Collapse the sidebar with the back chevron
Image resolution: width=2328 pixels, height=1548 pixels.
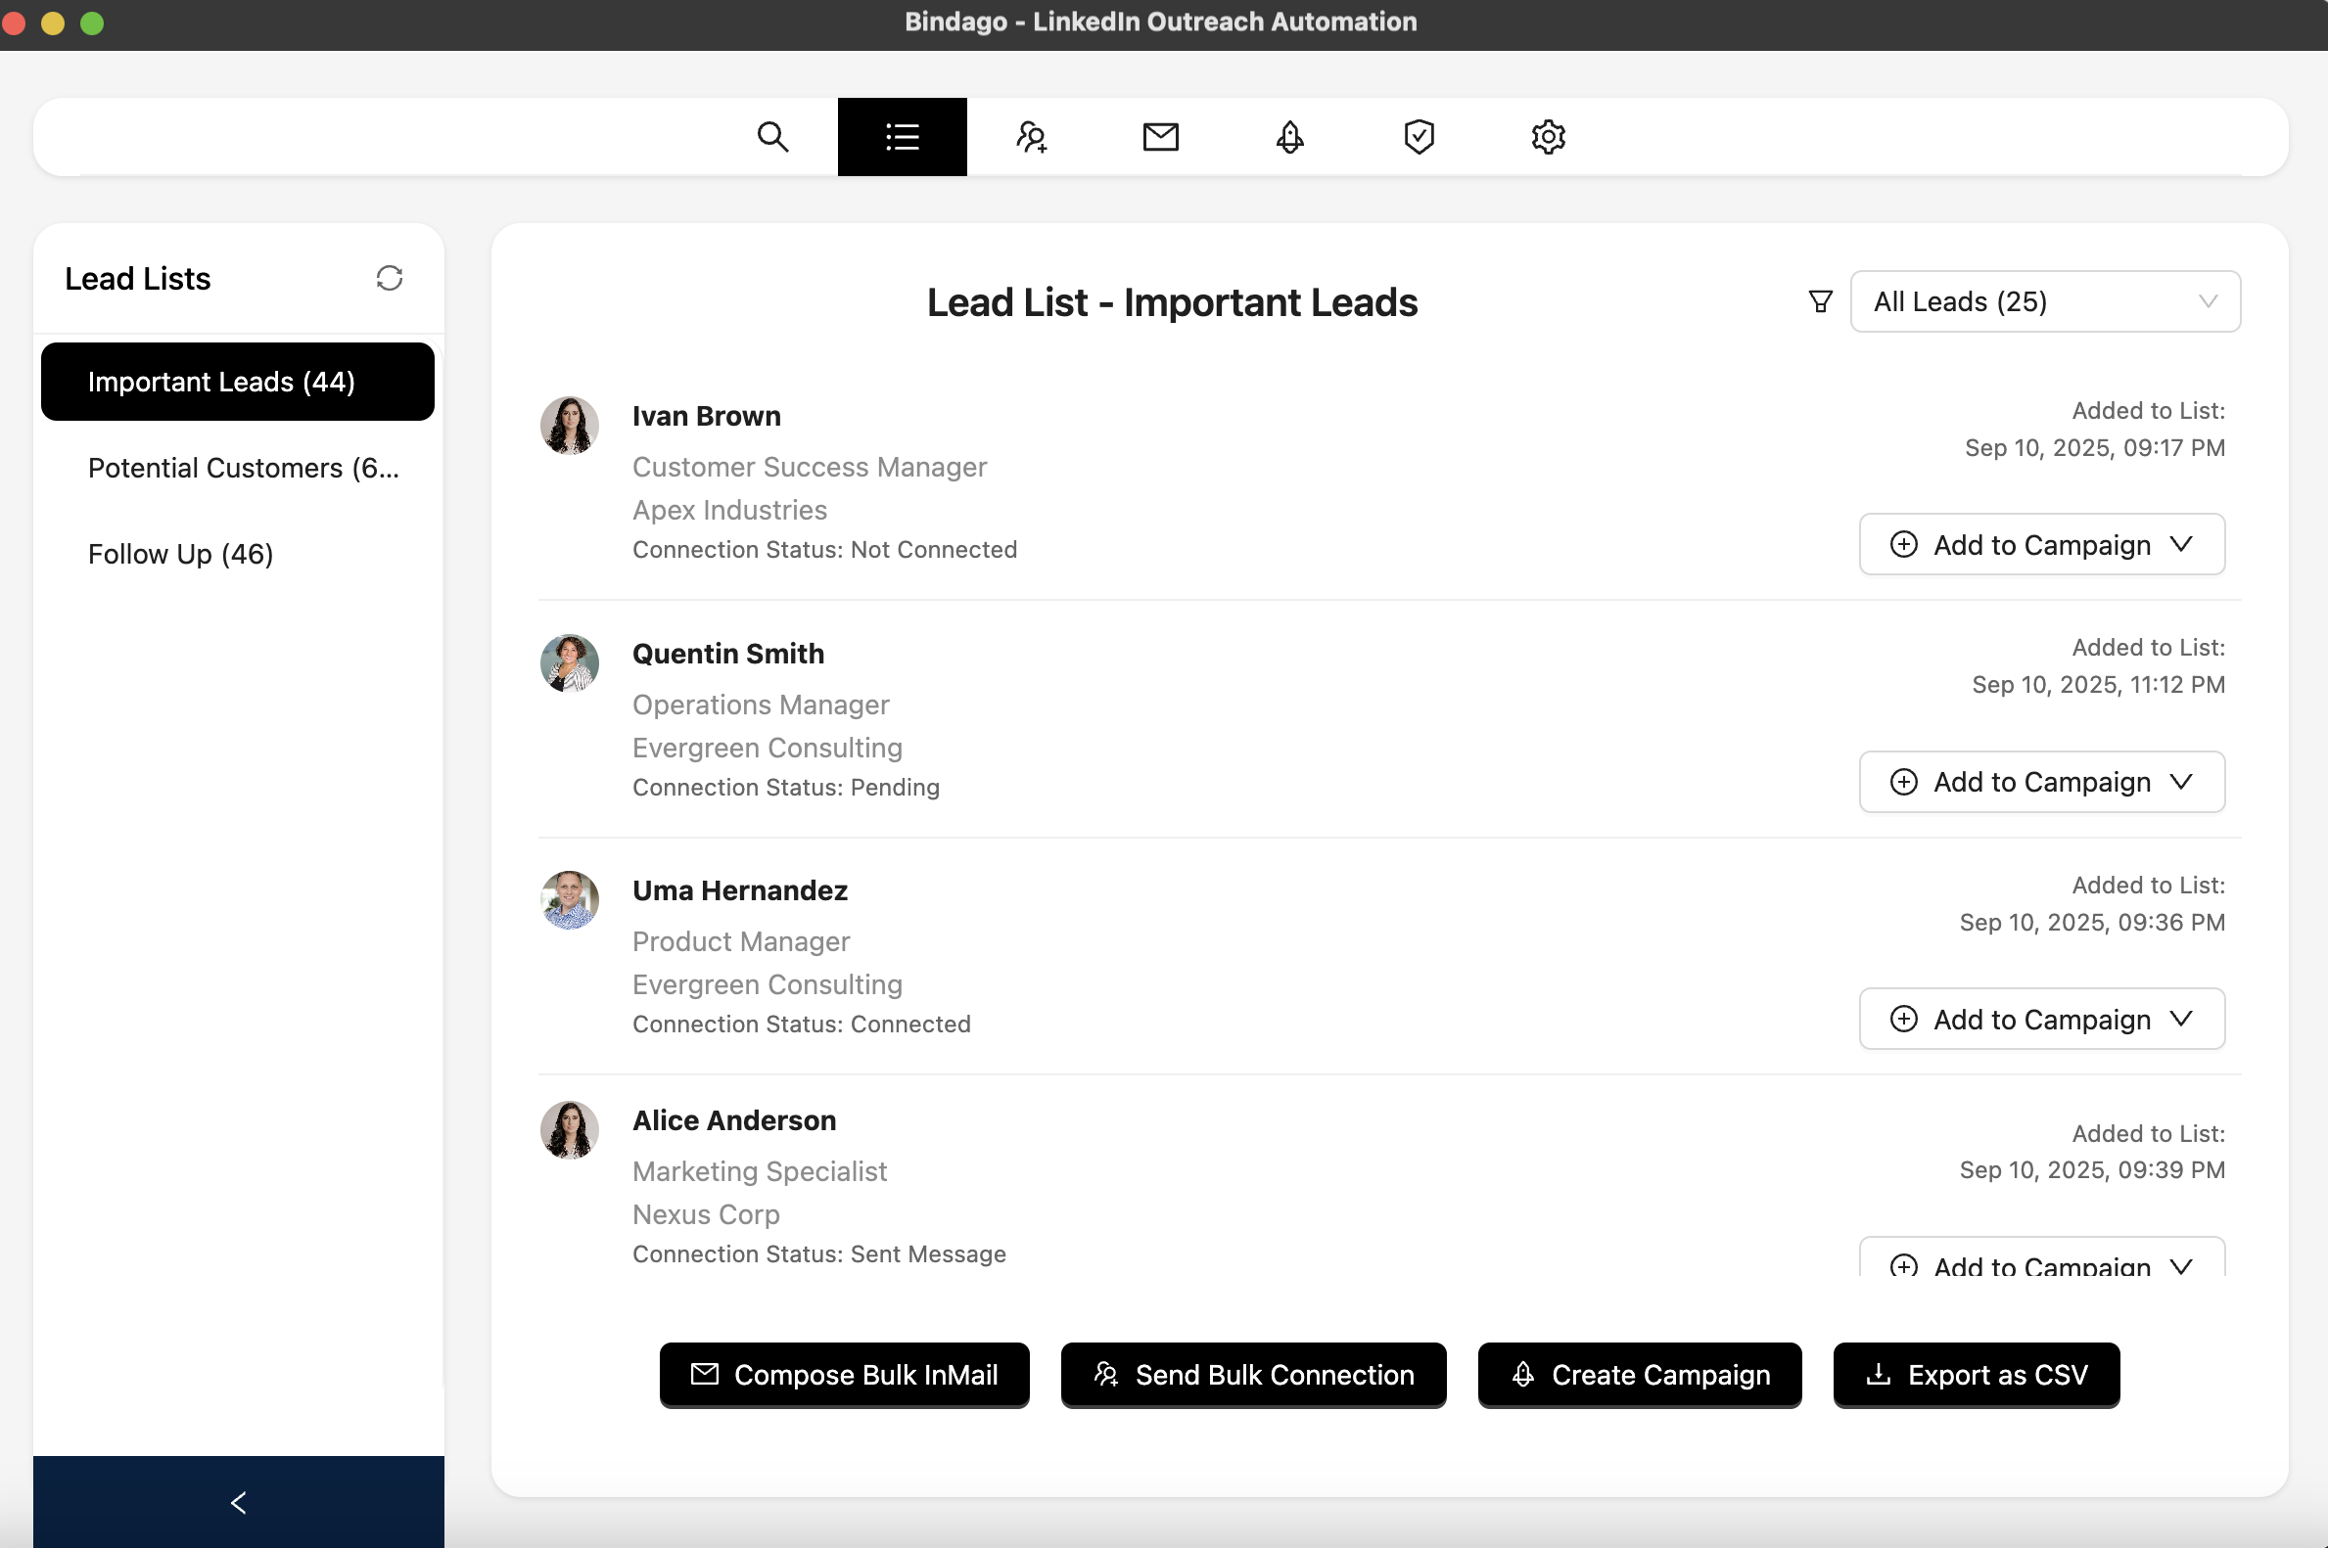pyautogui.click(x=238, y=1502)
